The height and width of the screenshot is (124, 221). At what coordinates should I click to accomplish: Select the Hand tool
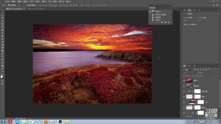click(2, 66)
